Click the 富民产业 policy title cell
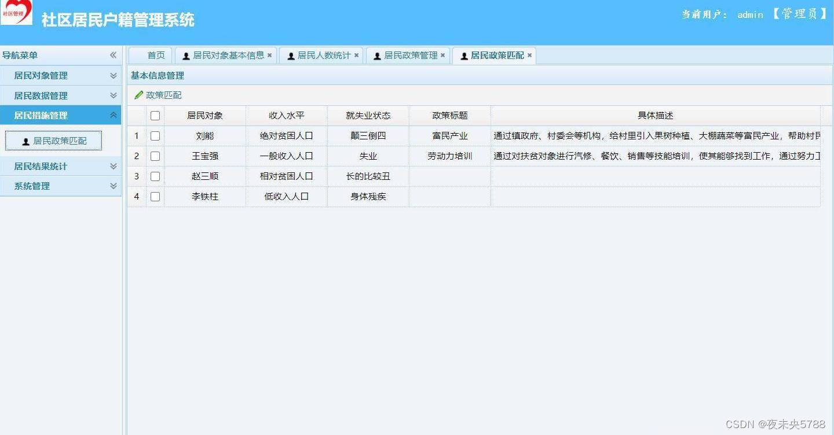Image resolution: width=834 pixels, height=435 pixels. point(450,136)
